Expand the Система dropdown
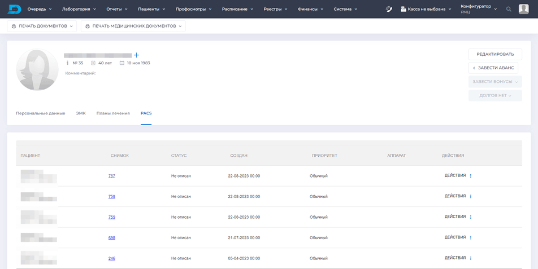538x269 pixels. coord(345,9)
